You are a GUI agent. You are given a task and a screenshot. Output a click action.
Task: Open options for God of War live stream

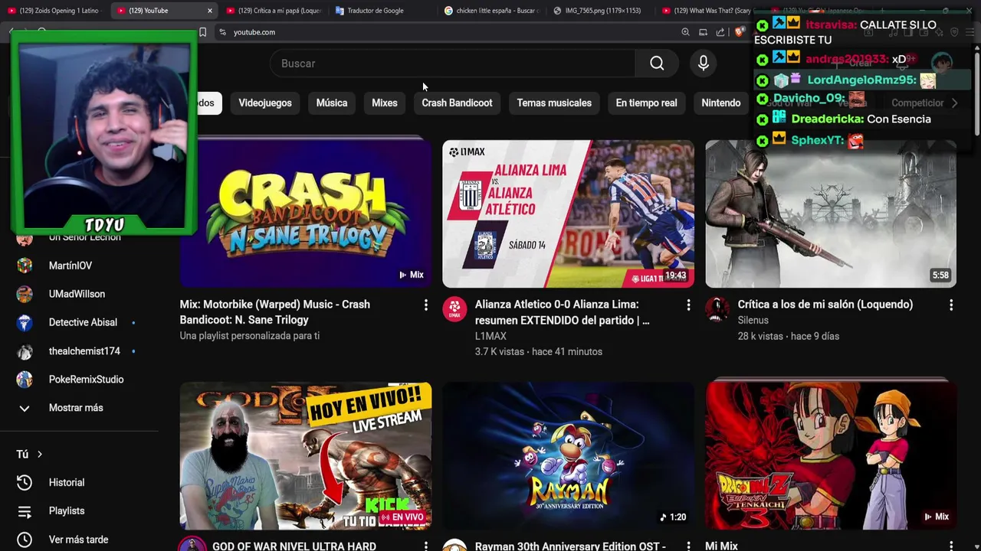[x=425, y=546]
